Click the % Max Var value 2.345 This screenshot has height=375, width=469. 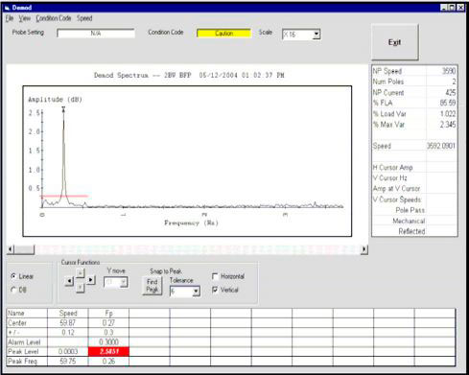tap(448, 125)
